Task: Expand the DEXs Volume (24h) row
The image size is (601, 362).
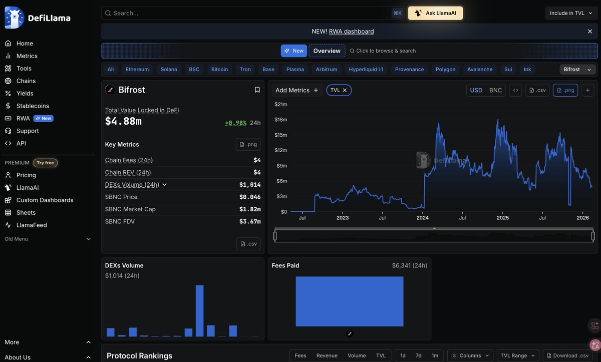Action: tap(164, 185)
